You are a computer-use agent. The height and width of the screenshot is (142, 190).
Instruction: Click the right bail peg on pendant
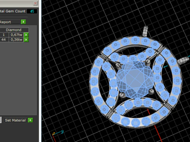183,60
